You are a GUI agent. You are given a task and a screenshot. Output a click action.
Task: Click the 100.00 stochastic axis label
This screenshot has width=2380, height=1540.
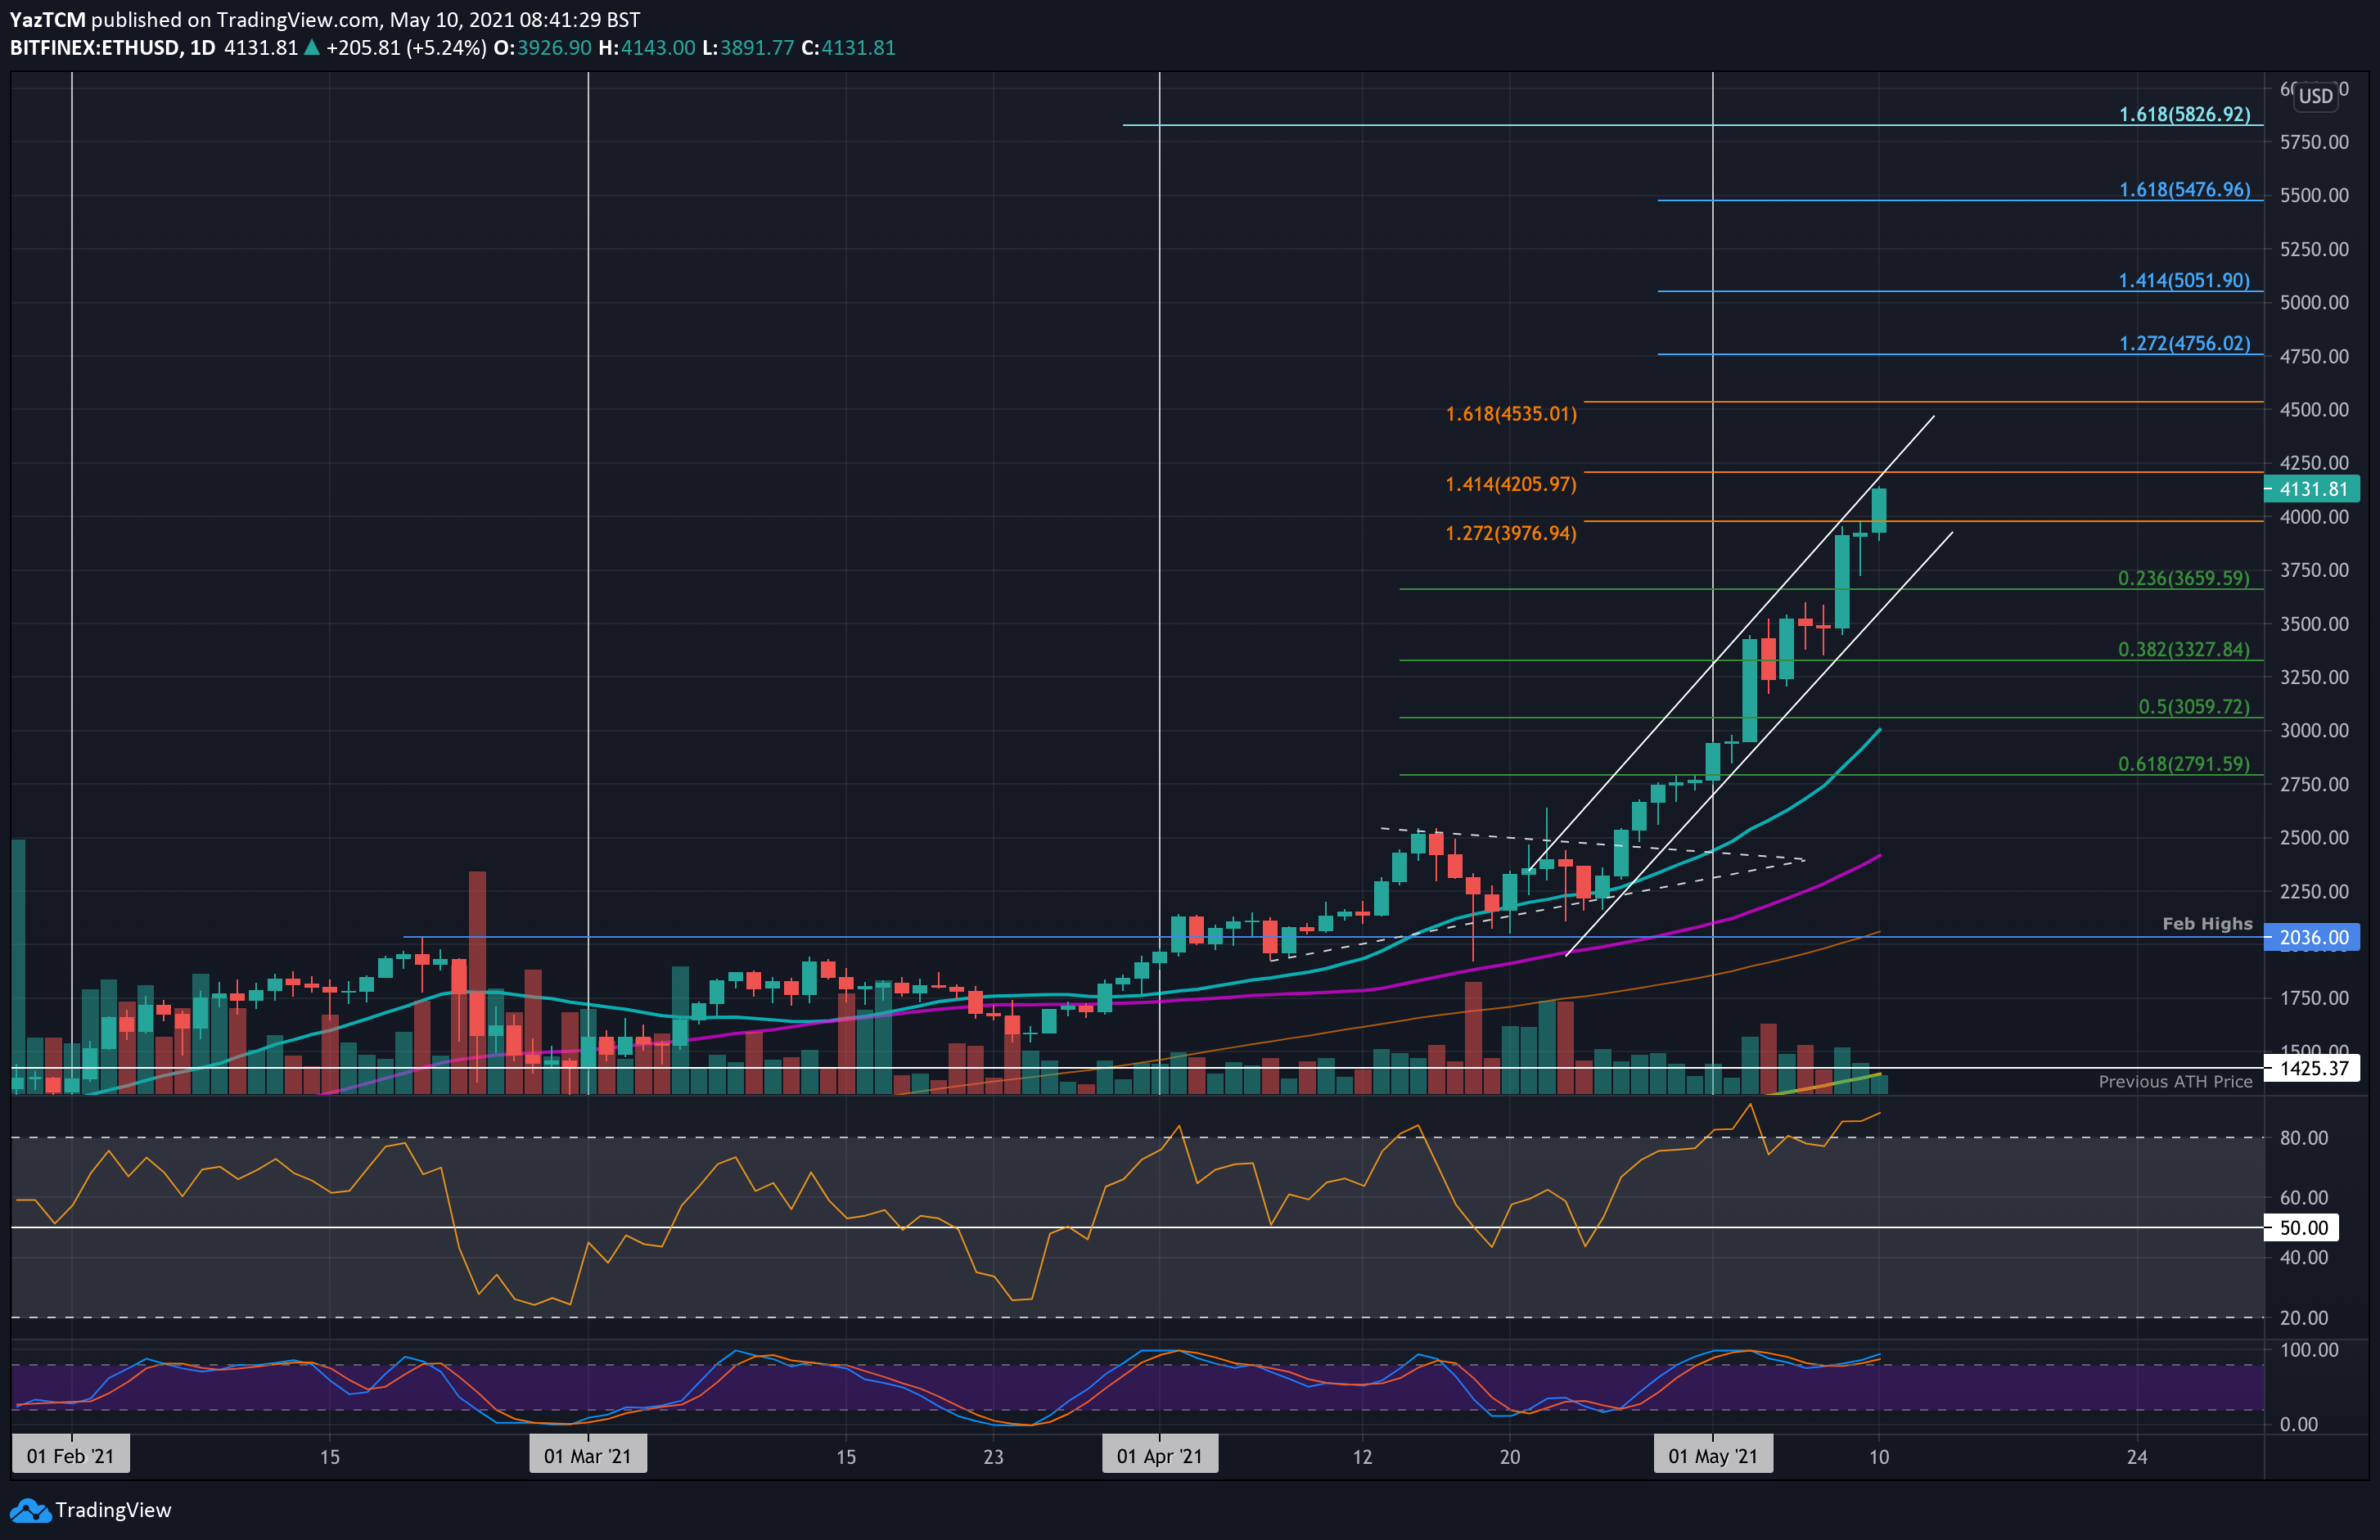click(2309, 1350)
